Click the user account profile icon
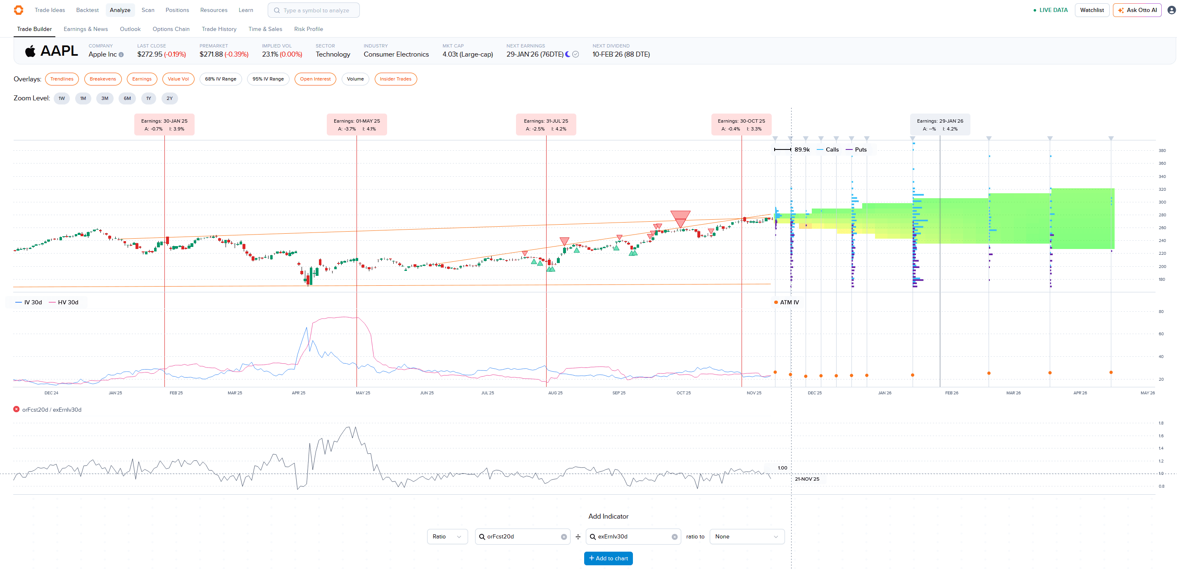The height and width of the screenshot is (569, 1177). (1172, 10)
